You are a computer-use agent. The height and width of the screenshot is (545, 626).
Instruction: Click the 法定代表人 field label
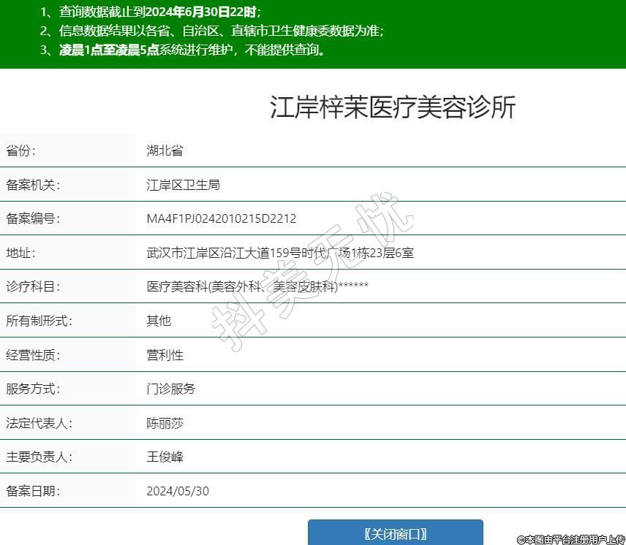(39, 423)
